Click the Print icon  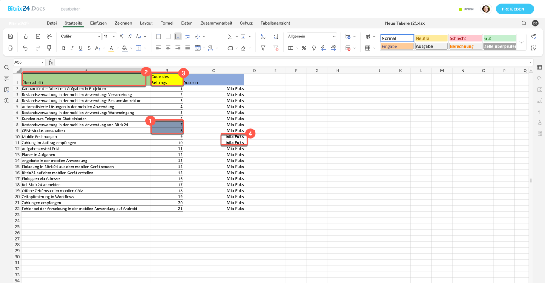coord(10,48)
